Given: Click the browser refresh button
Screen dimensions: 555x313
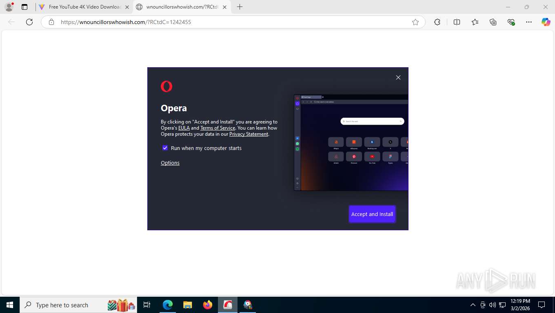Looking at the screenshot, I should (29, 22).
